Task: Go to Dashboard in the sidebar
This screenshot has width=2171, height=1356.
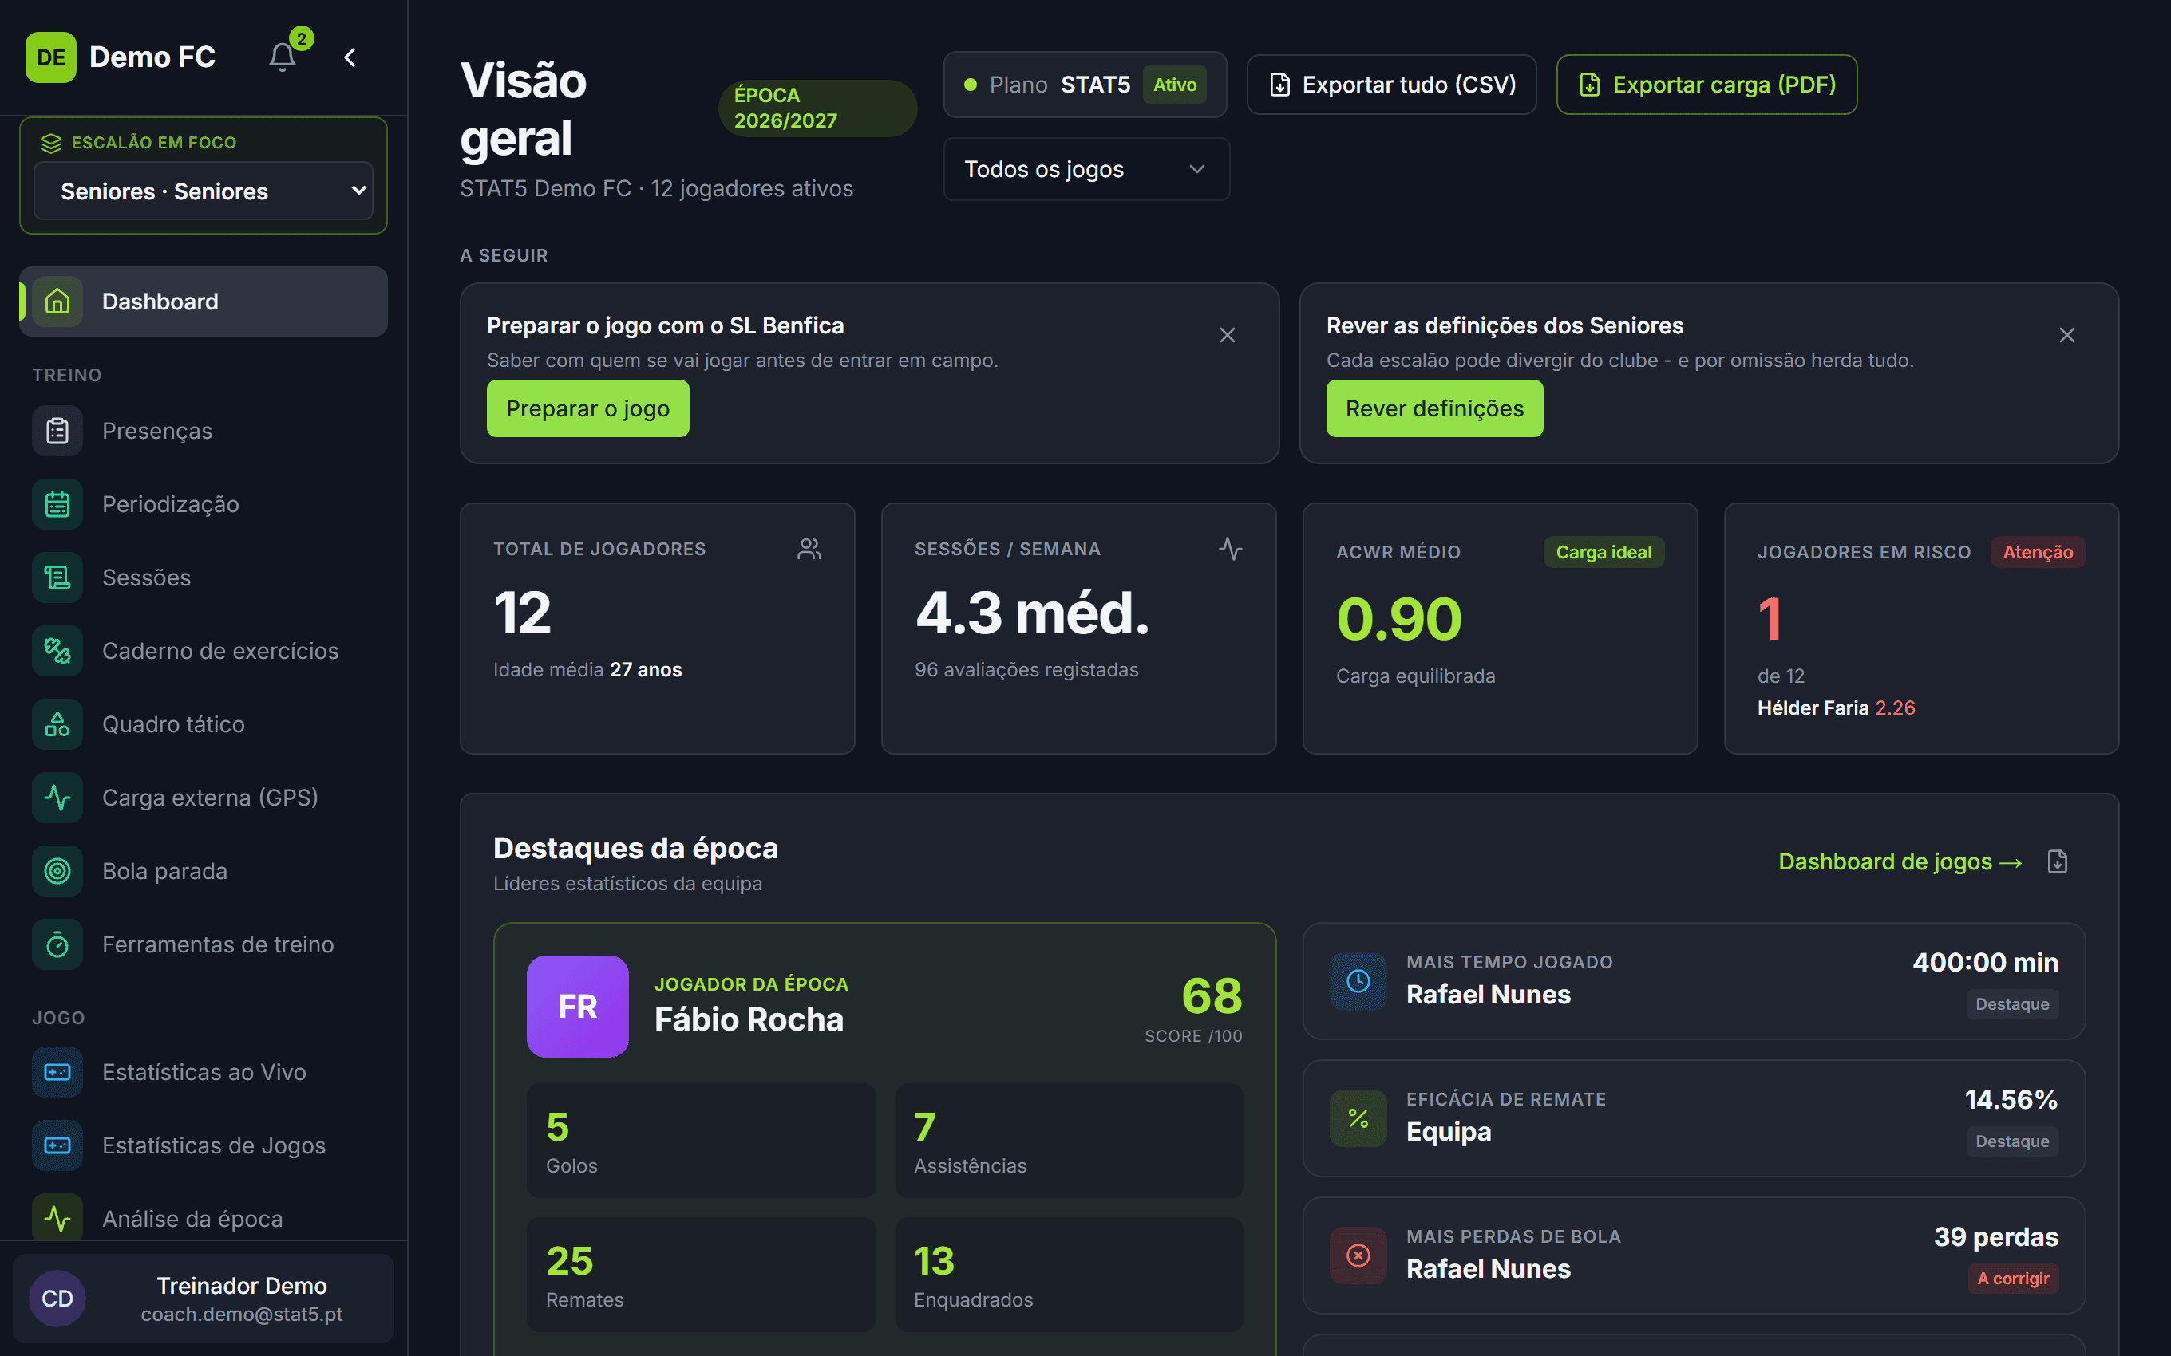Action: coord(204,302)
